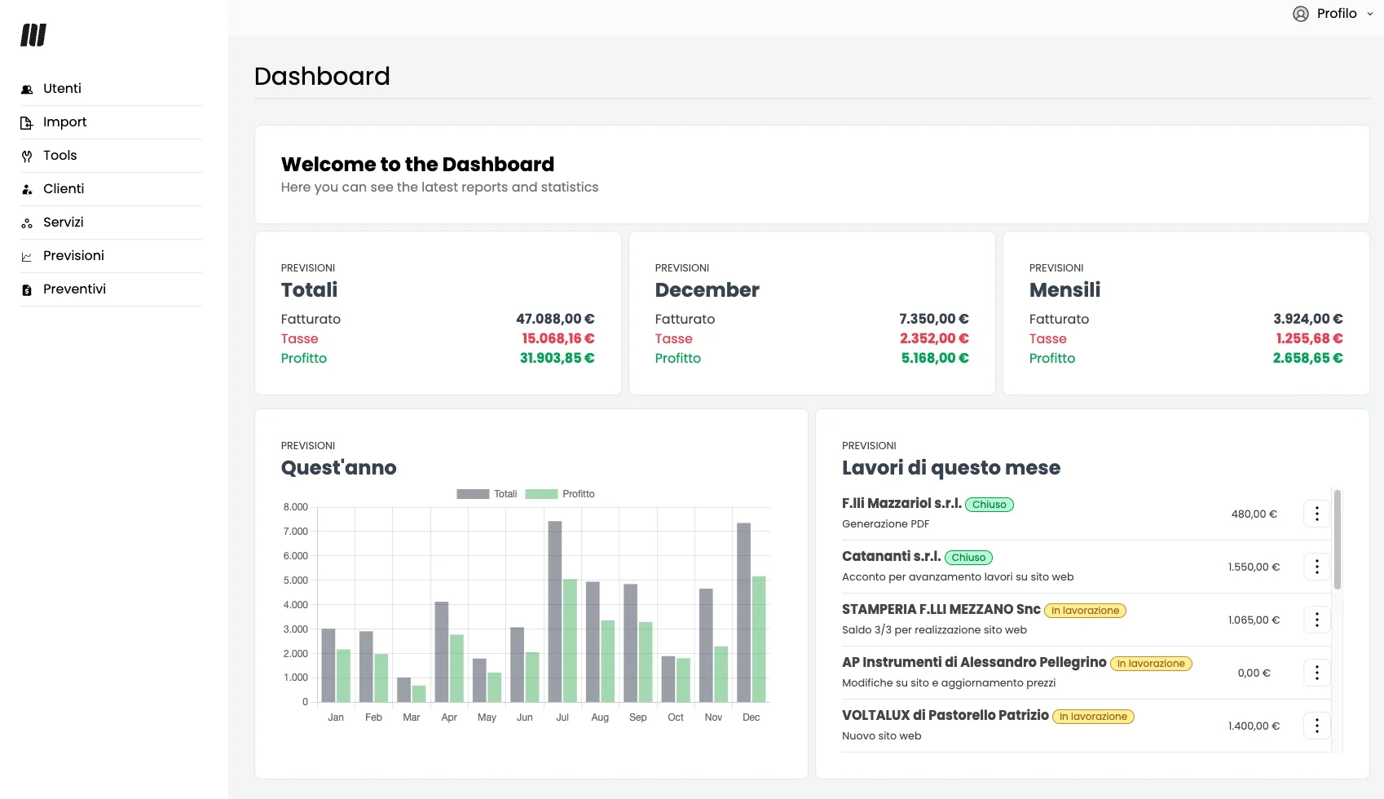
Task: Expand the Profilo dropdown chevron
Action: tap(1370, 14)
